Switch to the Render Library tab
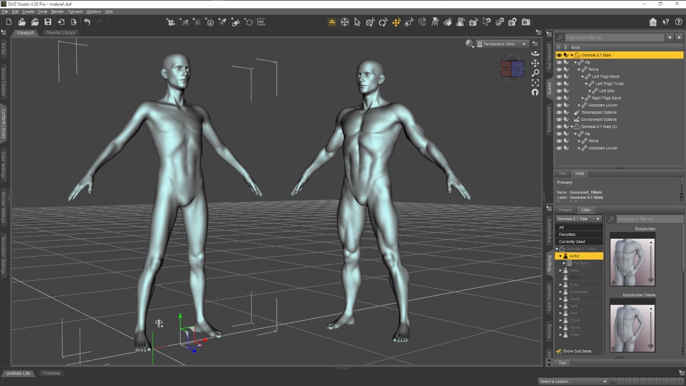This screenshot has height=386, width=686. tap(61, 33)
